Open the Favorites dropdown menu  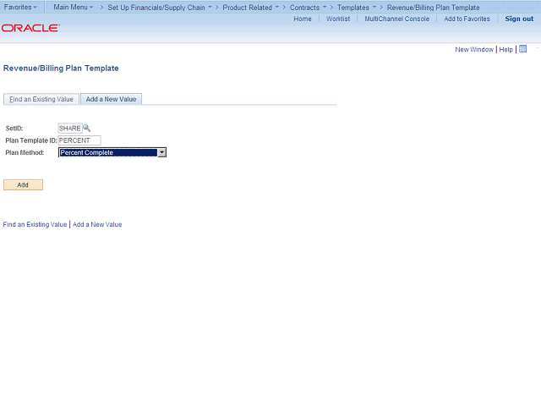point(20,8)
